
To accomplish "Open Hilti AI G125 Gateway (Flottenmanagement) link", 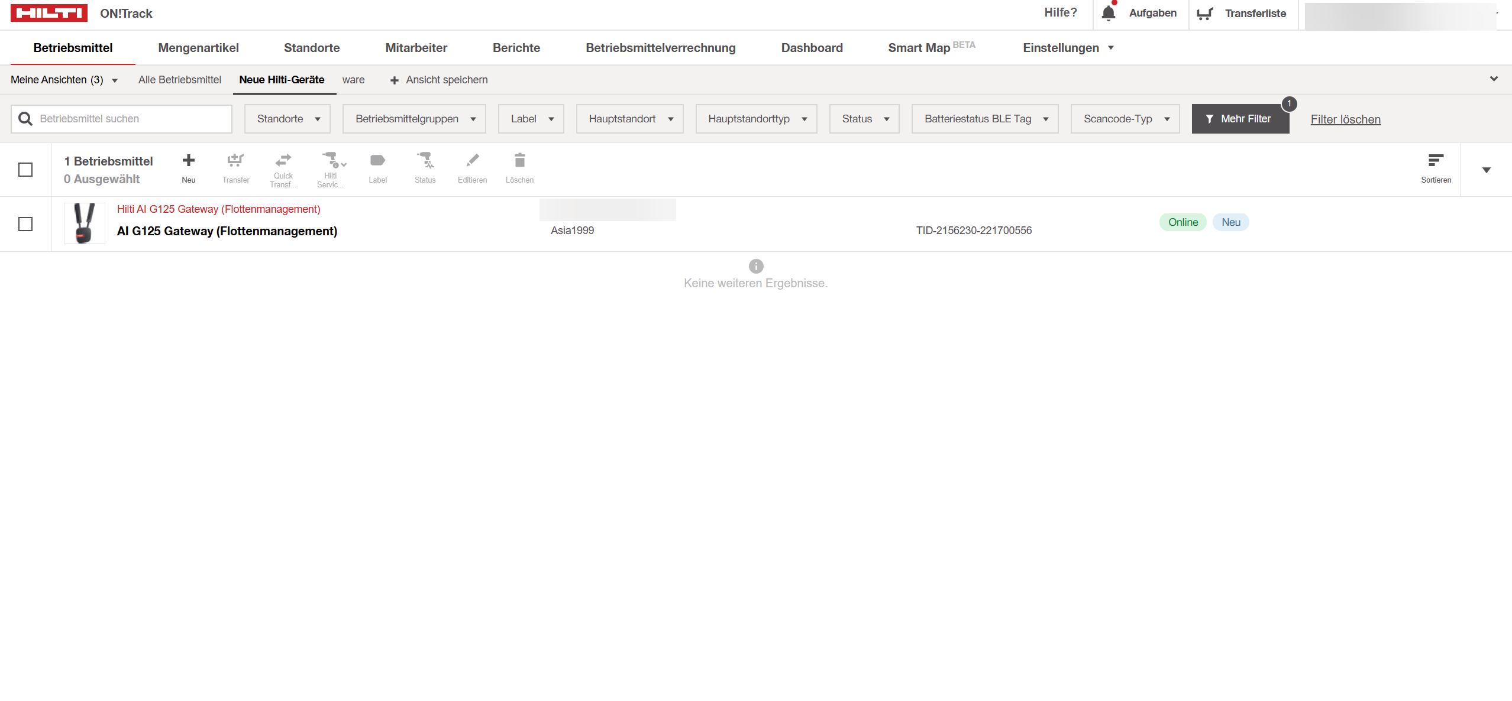I will [x=219, y=209].
